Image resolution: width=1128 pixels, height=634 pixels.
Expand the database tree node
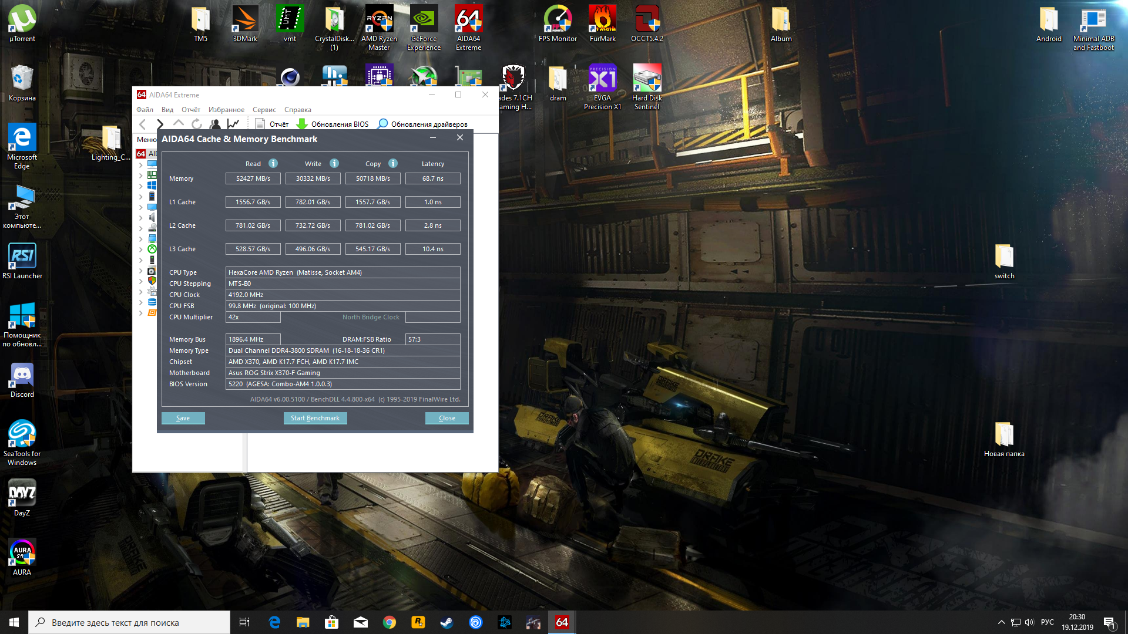(141, 302)
